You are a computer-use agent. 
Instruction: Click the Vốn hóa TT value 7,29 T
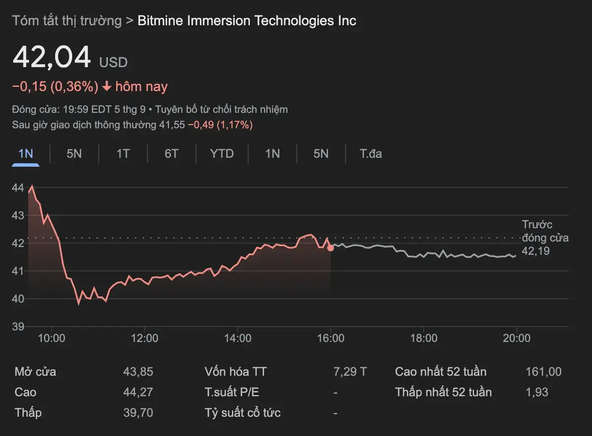350,371
